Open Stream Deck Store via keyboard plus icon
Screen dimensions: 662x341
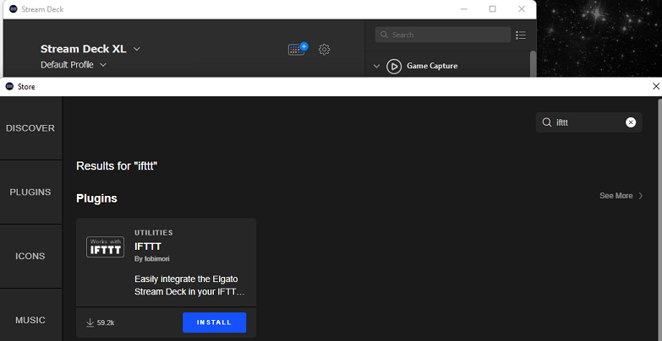(x=298, y=49)
